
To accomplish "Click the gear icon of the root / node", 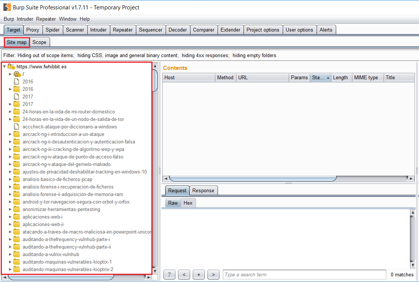I will coord(17,74).
